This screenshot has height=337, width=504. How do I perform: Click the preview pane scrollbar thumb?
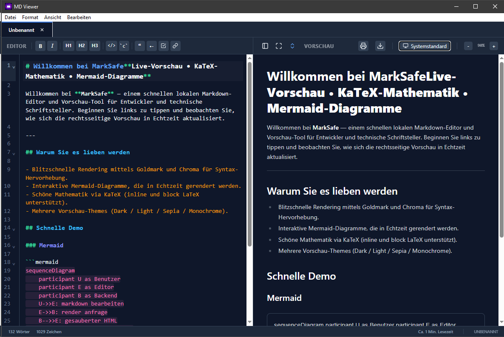(x=501, y=150)
